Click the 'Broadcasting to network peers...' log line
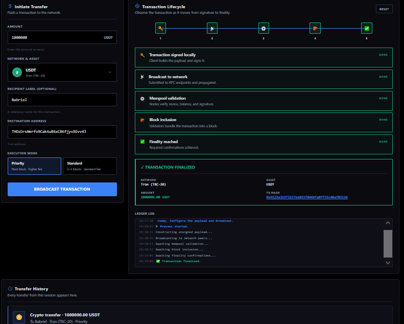This screenshot has width=404, height=324. (x=184, y=238)
